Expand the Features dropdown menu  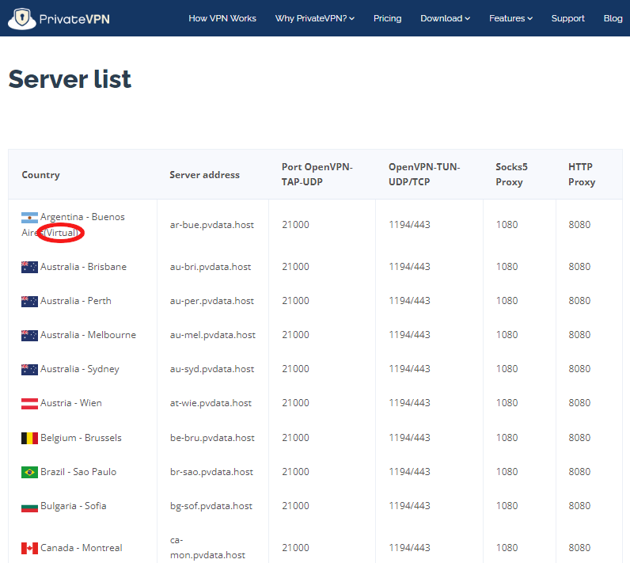tap(510, 18)
